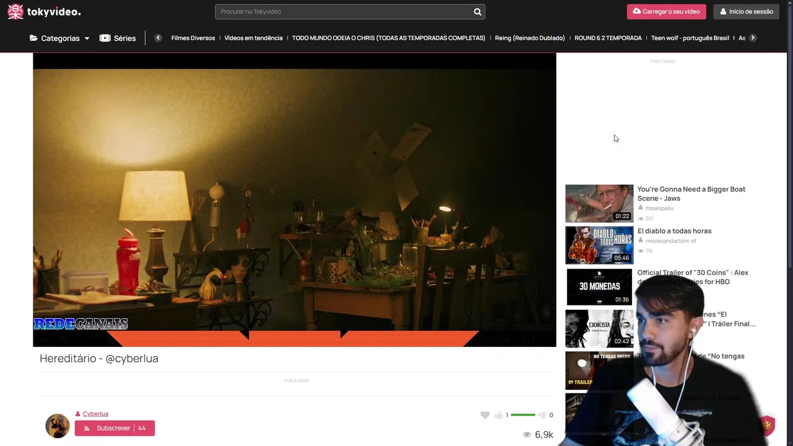Click the Subscrever button

[115, 428]
